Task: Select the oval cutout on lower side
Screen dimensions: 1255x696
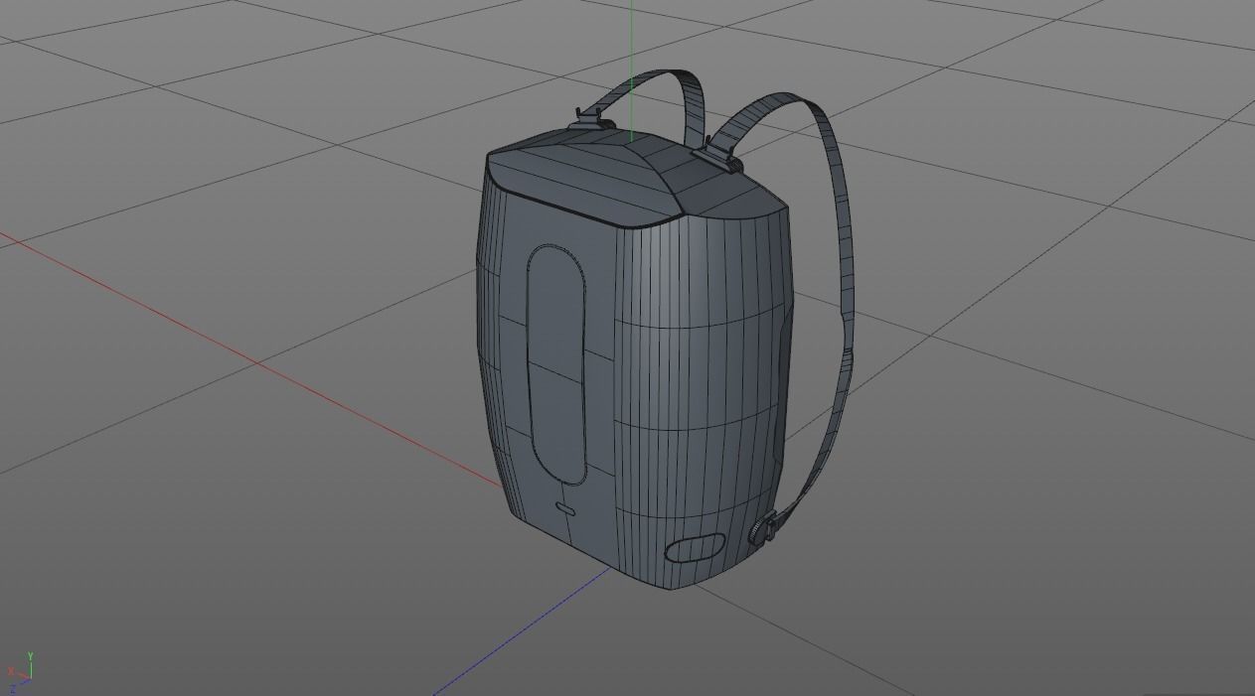Action: pyautogui.click(x=695, y=548)
